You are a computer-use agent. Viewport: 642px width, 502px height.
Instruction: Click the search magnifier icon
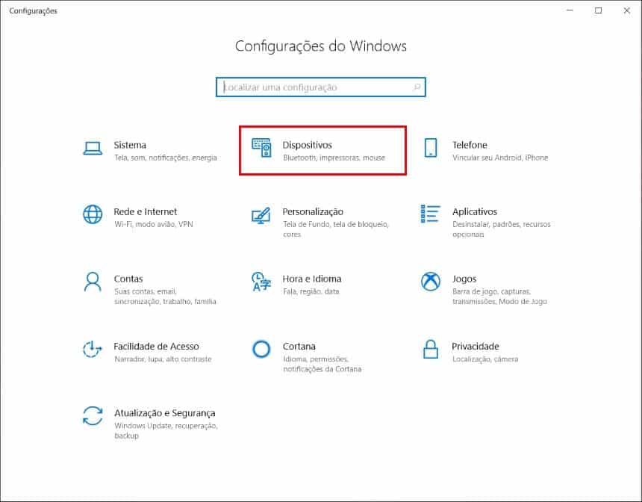(417, 87)
